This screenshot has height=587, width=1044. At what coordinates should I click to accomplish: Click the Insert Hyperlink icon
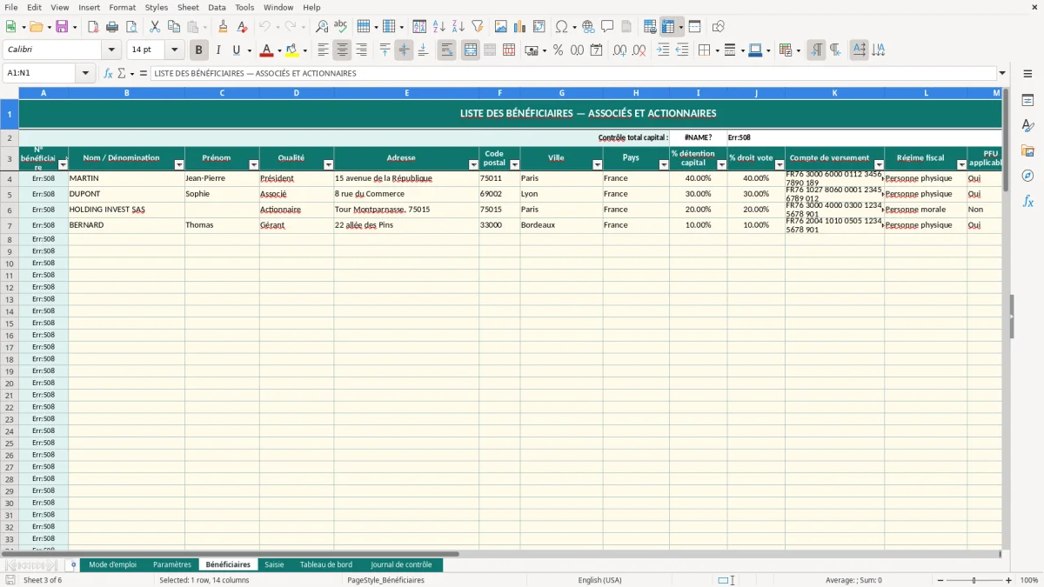(588, 27)
